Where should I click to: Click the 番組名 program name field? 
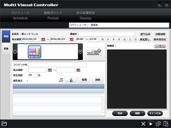coord(107,34)
